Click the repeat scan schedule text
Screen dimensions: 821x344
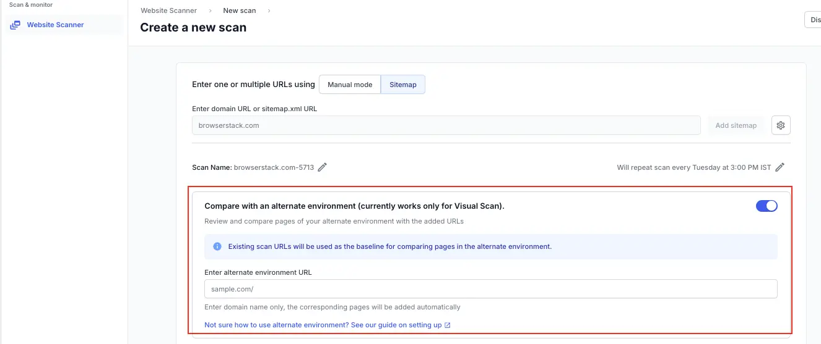pyautogui.click(x=693, y=167)
